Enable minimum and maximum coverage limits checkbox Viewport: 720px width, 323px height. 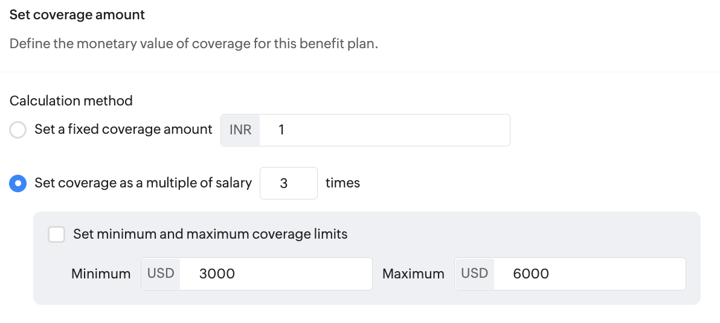(x=57, y=234)
